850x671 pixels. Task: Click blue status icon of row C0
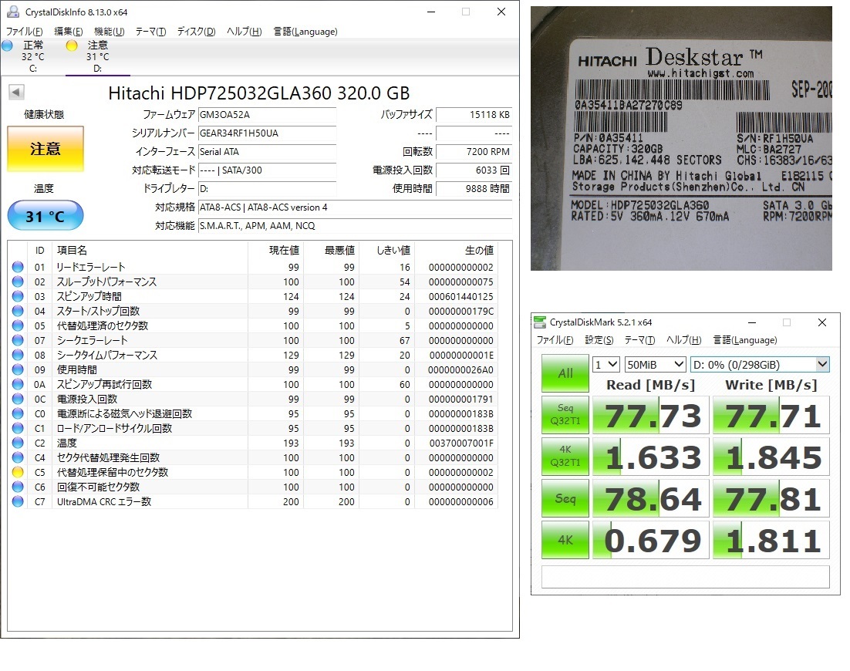pyautogui.click(x=18, y=413)
